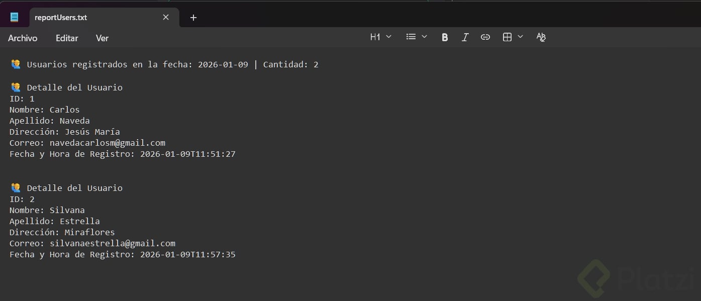Click the clear formatting icon
This screenshot has height=301, width=701.
tap(541, 37)
